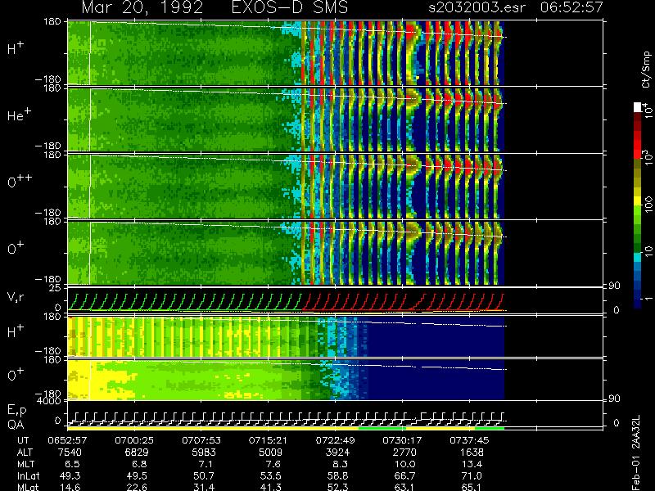Click the UT value "0730:17"
This screenshot has height=491, width=655.
point(402,440)
